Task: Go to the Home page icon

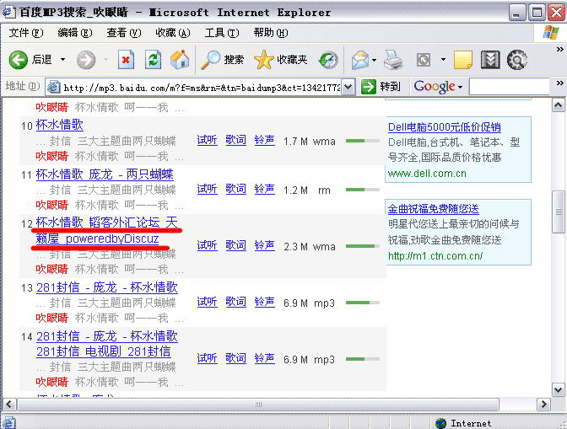Action: click(180, 60)
